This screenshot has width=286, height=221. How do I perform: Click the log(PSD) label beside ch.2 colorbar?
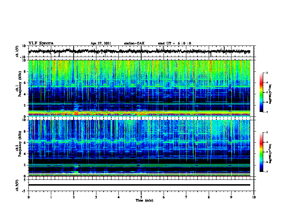click(271, 153)
